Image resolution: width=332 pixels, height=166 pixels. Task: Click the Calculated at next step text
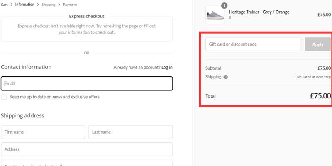(312, 77)
